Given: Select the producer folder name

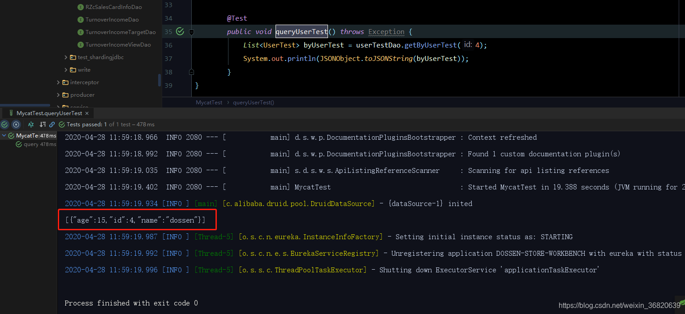Looking at the screenshot, I should [82, 95].
